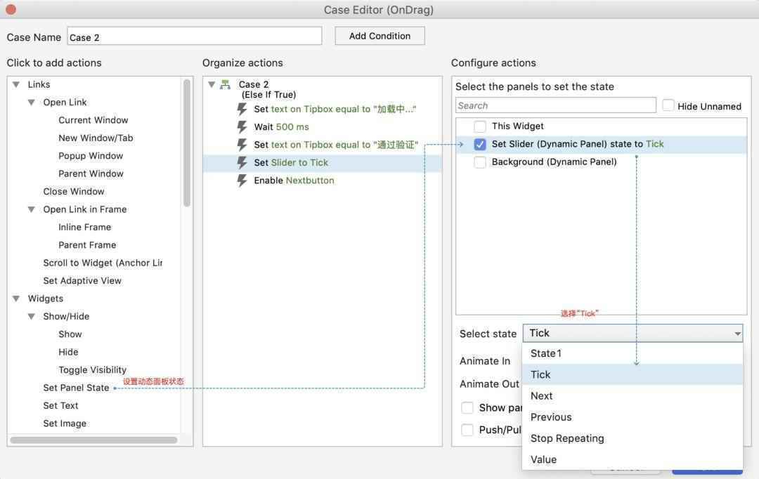
Task: Add the Set Text action
Action: tap(60, 406)
